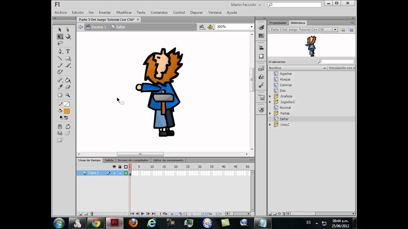Pin the current library
408x229 pixels.
point(343,30)
